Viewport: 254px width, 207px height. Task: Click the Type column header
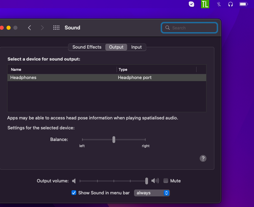tap(157, 69)
